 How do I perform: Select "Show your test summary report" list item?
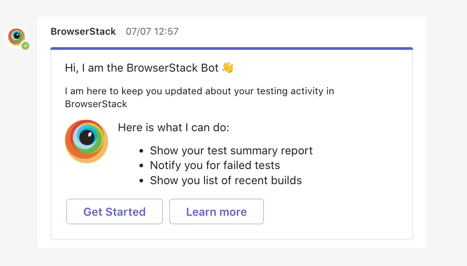tap(231, 151)
